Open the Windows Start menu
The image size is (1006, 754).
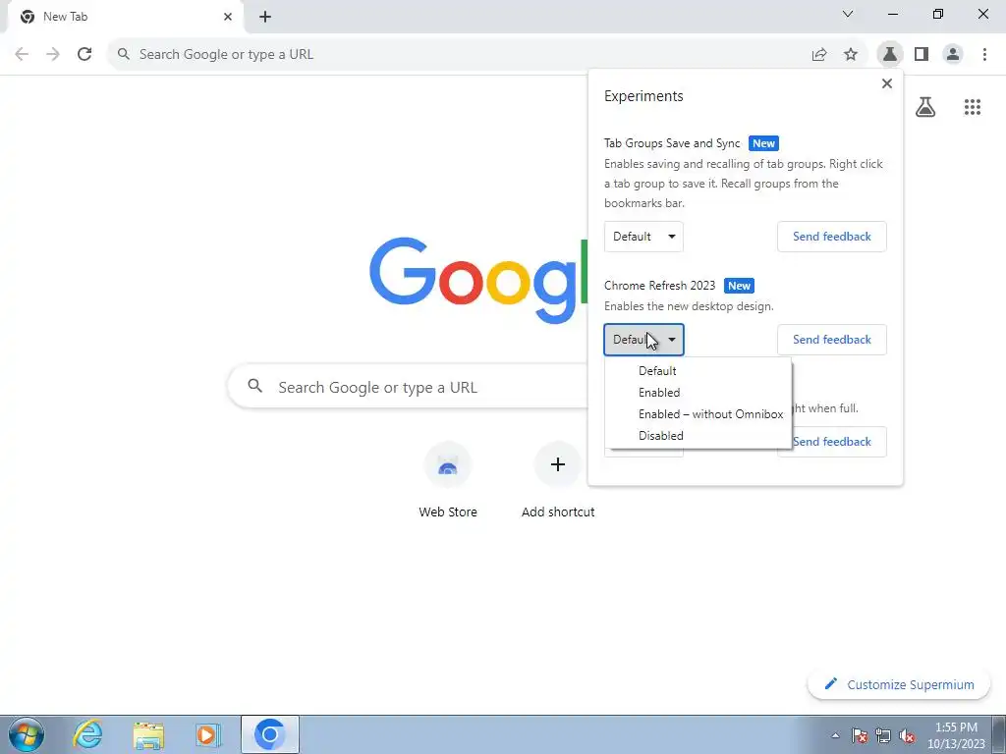click(27, 734)
